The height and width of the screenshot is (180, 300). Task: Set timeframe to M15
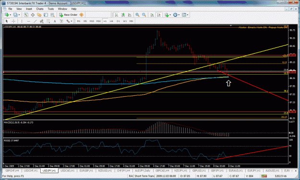tap(92, 21)
